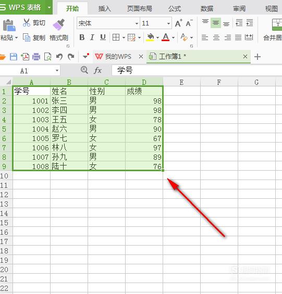
Task: Open the font size dropdown 11
Action: point(168,23)
